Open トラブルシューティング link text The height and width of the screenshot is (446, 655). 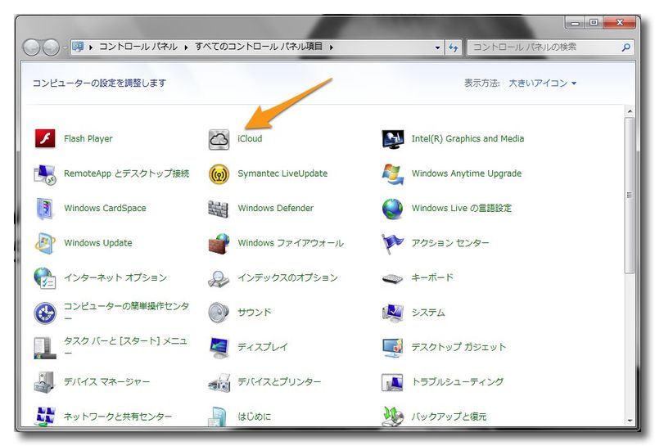click(458, 381)
